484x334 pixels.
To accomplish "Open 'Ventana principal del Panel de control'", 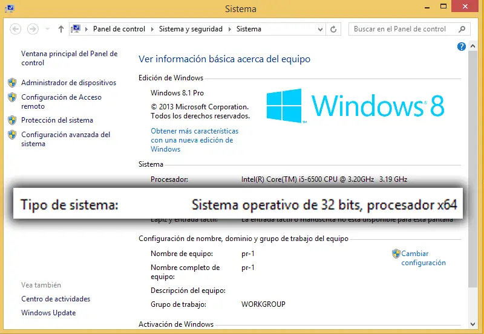I will tap(69, 58).
